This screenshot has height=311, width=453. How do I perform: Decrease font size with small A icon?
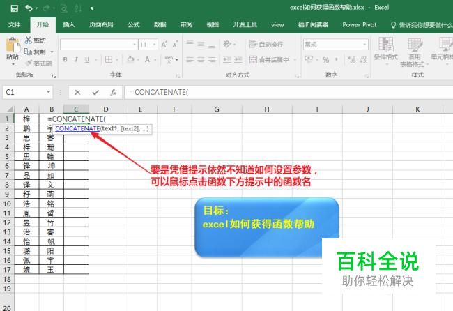click(x=175, y=45)
